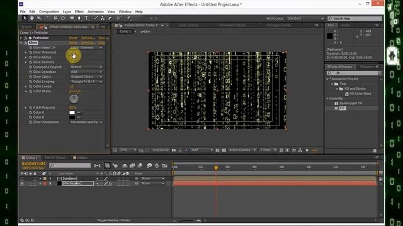Open Active Camera view dropdown
This screenshot has width=403, height=226.
(242, 150)
